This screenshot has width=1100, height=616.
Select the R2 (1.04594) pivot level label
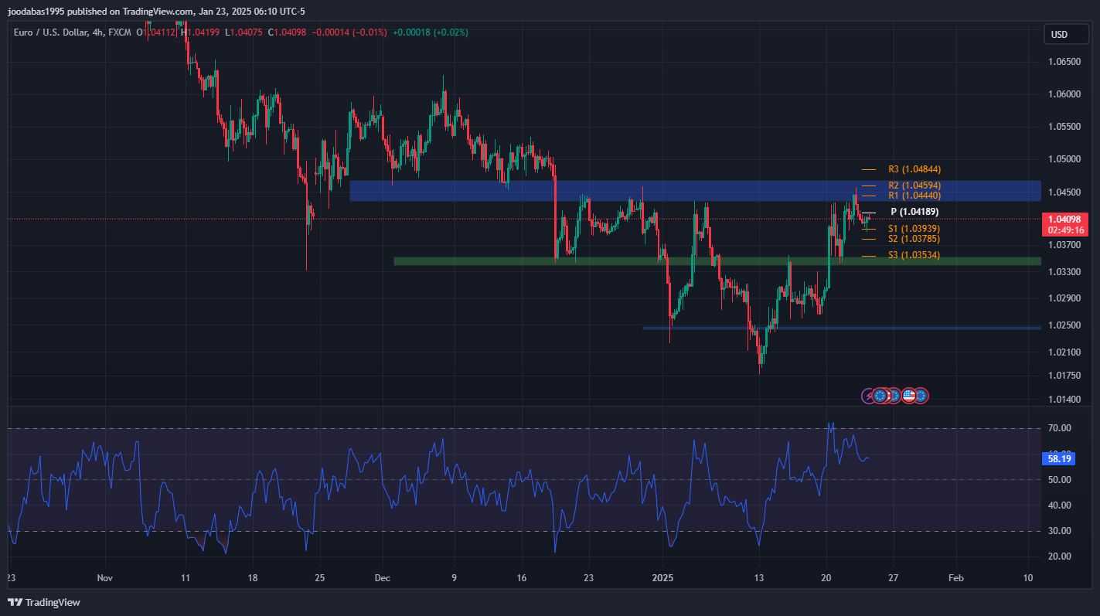pyautogui.click(x=914, y=185)
